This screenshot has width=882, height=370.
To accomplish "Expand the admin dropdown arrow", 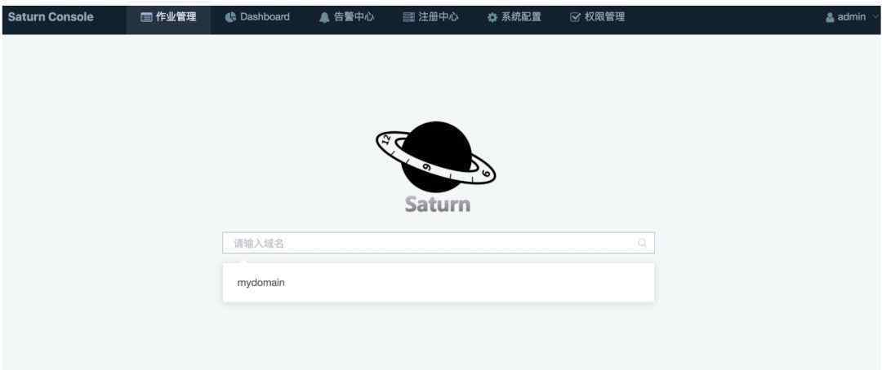I will coord(875,17).
